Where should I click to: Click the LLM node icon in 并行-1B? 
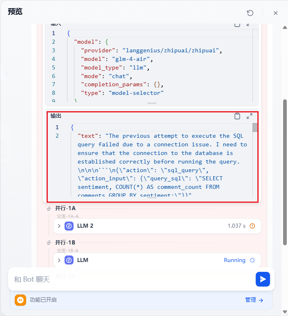(x=69, y=260)
